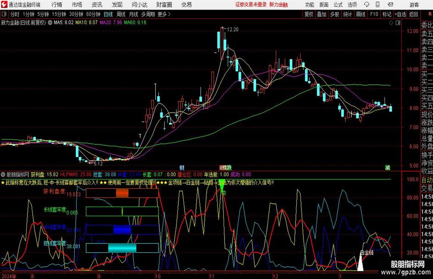433x279 pixels.
Task: Open the F10 company info
Action: tap(374, 14)
